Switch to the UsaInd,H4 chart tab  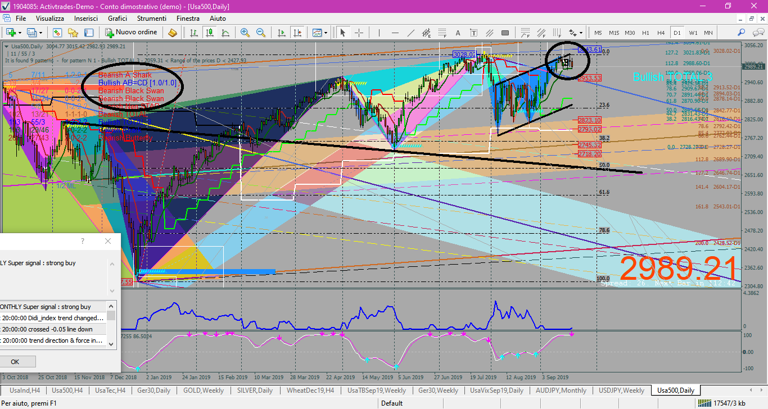point(24,390)
